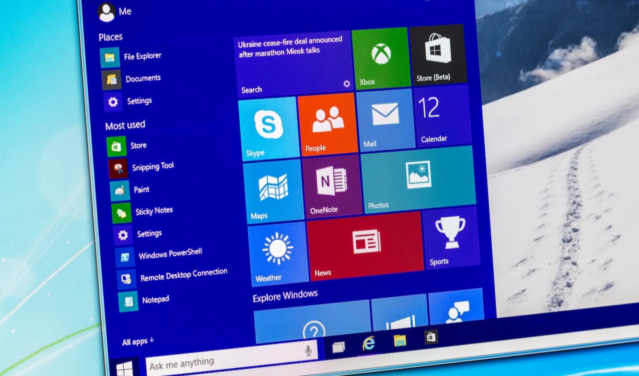Image resolution: width=639 pixels, height=376 pixels.
Task: Click the circle Cortana icon on the Search tile
Action: coord(347,84)
